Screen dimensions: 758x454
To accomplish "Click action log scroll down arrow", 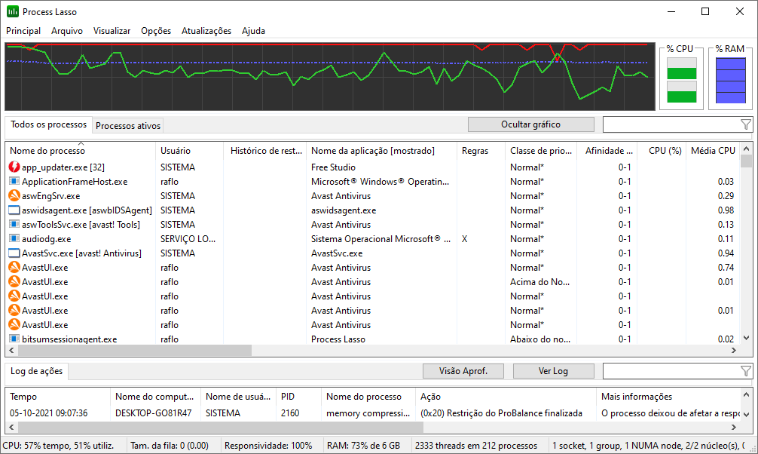I will click(747, 414).
